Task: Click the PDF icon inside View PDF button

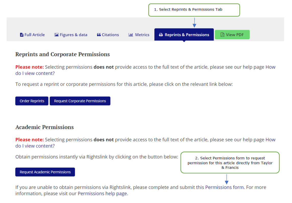Action: point(222,34)
